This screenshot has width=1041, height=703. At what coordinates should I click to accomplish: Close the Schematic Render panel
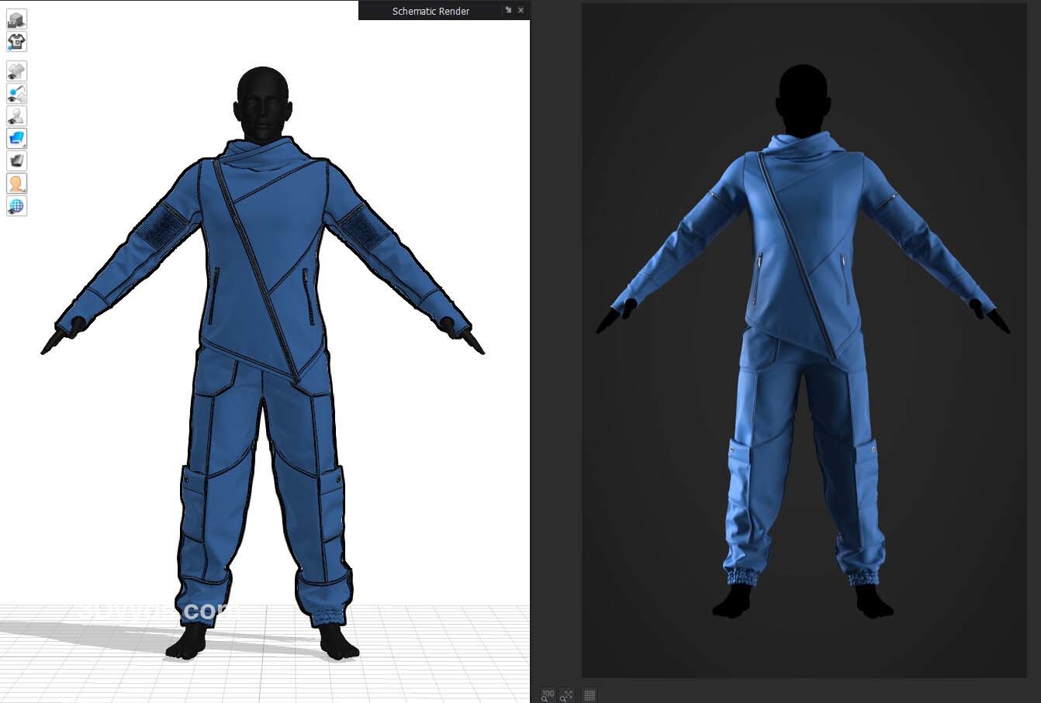[x=520, y=10]
